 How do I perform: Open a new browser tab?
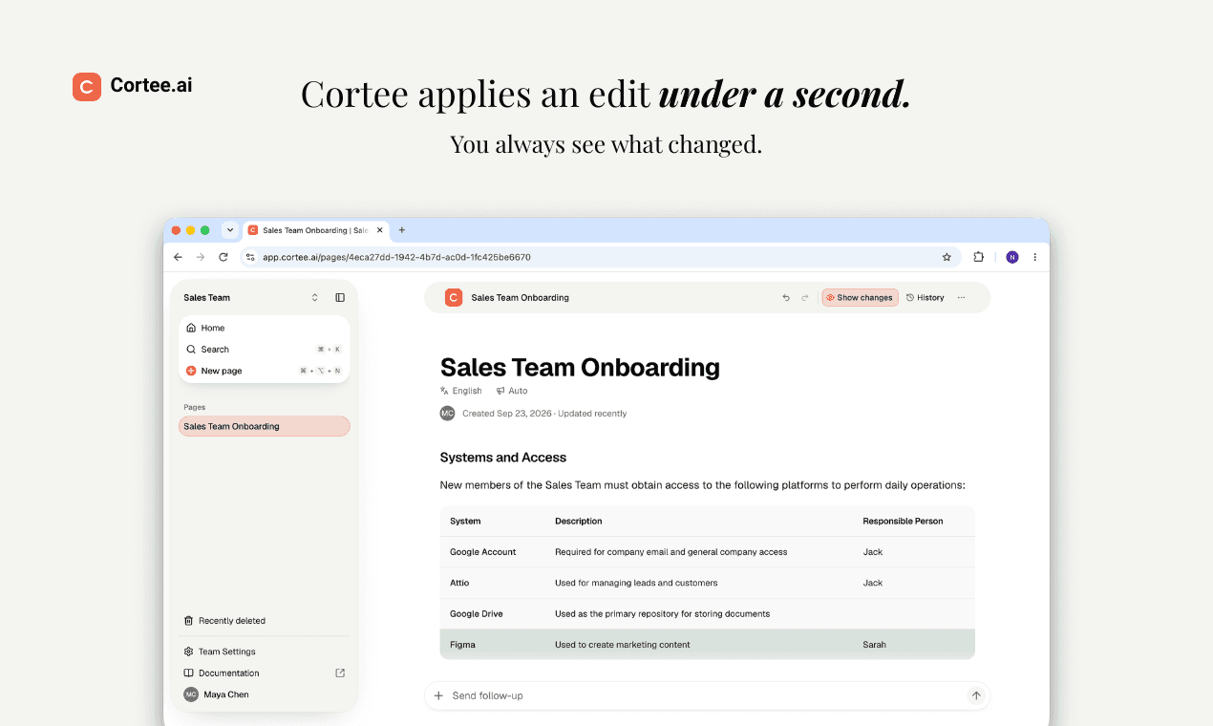point(402,230)
